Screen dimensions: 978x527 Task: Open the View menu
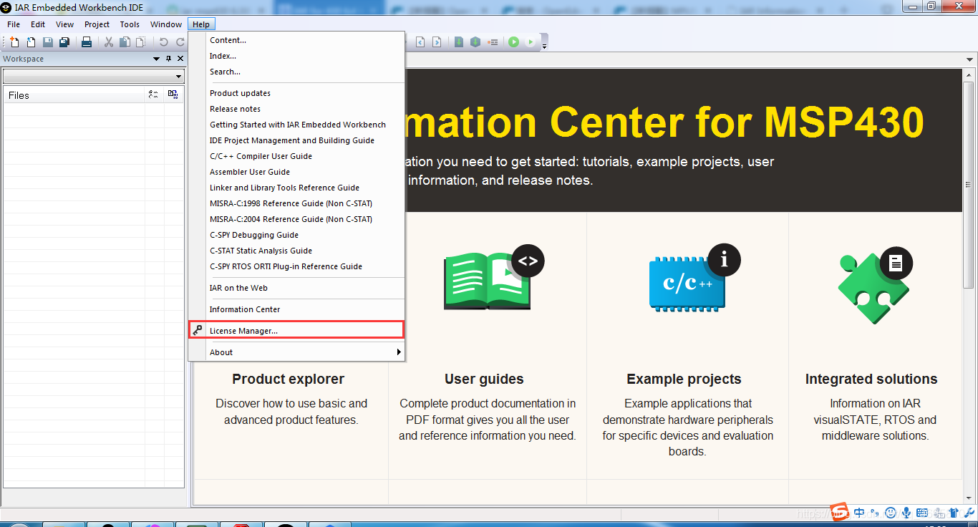(64, 24)
